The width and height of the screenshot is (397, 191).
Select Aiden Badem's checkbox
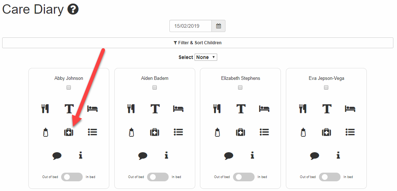point(155,87)
